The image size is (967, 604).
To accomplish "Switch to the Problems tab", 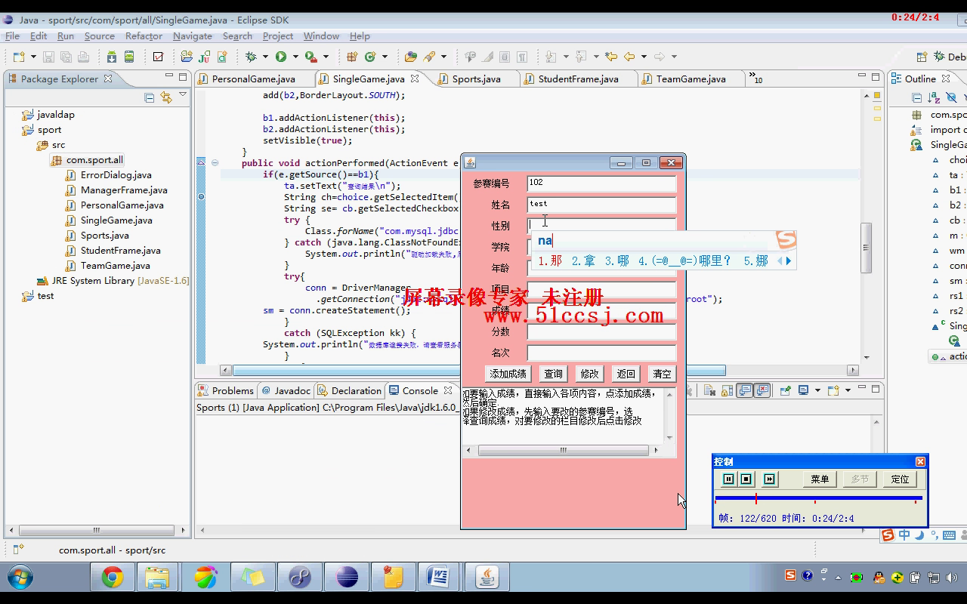I will click(x=226, y=390).
